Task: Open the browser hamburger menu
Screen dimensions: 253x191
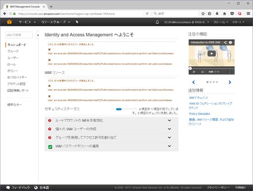Action: 248,14
